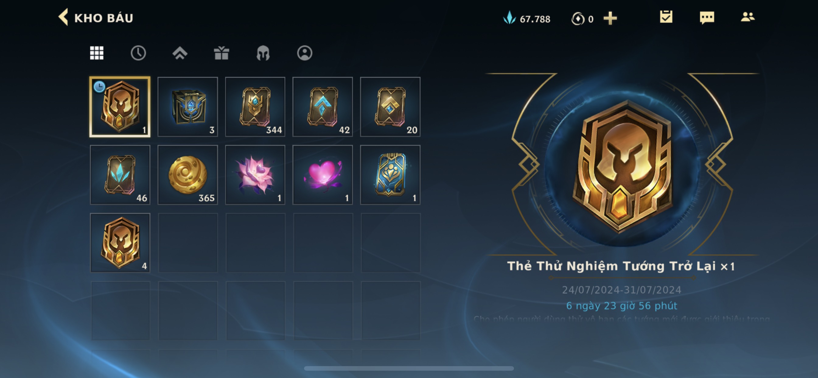This screenshot has height=378, width=818.
Task: Tap the blue essence balance 67.788
Action: point(526,19)
